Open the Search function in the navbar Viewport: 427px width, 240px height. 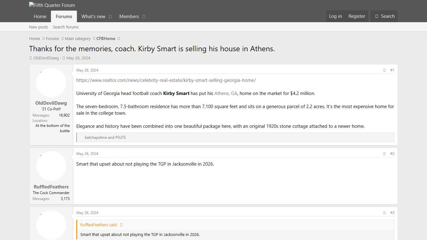point(384,16)
